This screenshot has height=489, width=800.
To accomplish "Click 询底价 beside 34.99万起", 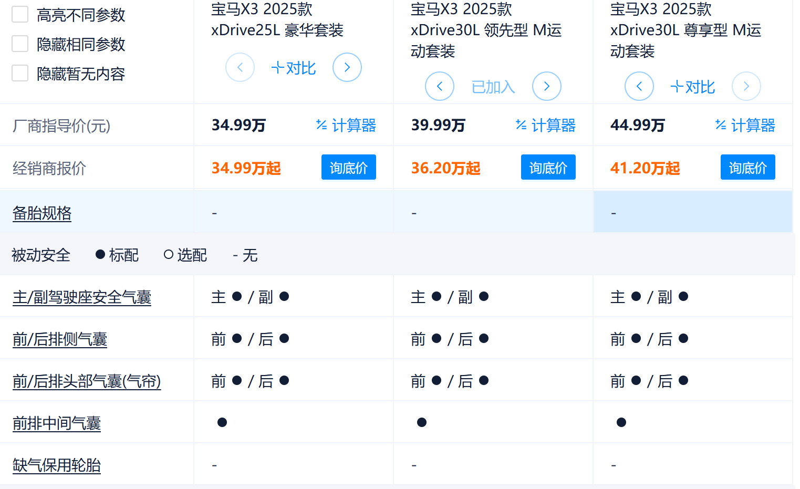I will click(x=349, y=167).
